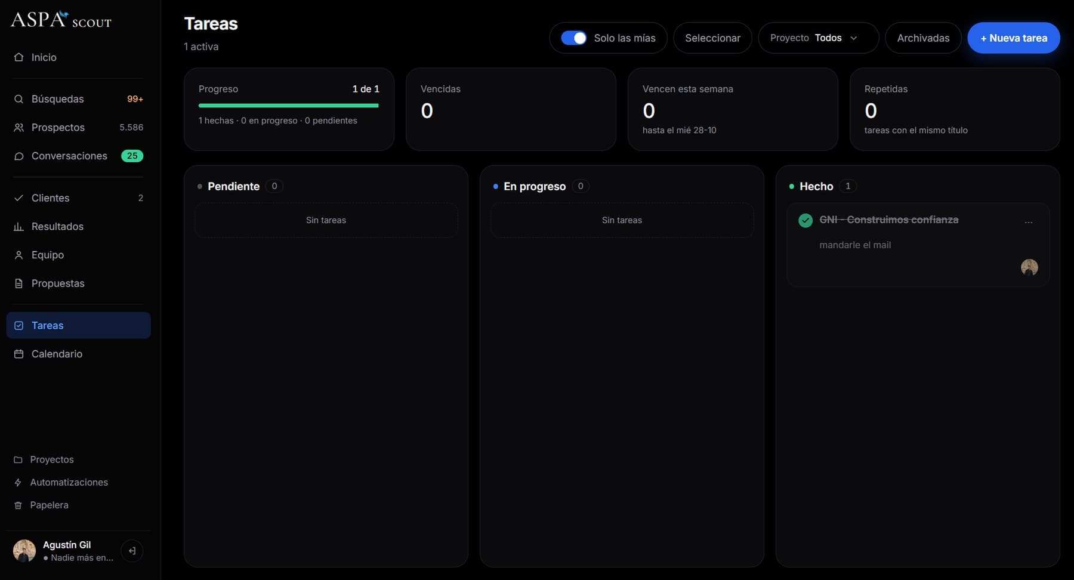
Task: Open the Proyecto Todos dropdown
Action: (818, 38)
